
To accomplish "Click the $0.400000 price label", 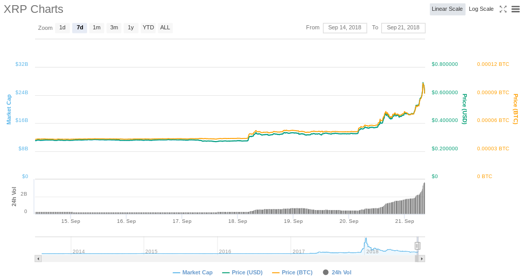I will pos(445,120).
